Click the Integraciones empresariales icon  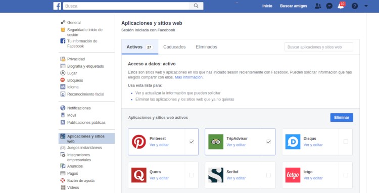(x=63, y=155)
